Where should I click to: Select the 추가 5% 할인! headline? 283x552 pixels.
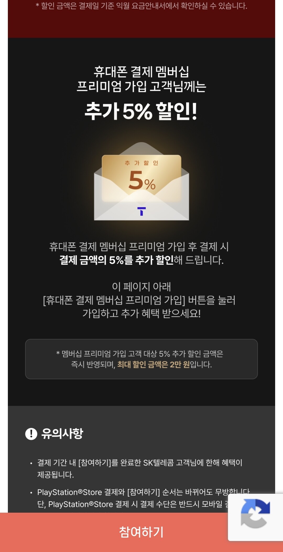(141, 111)
